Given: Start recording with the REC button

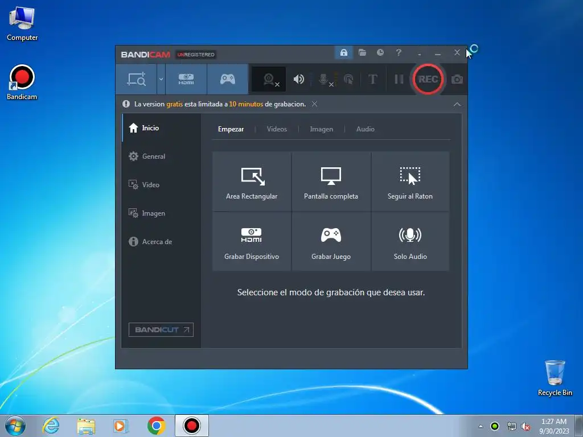Looking at the screenshot, I should (428, 79).
